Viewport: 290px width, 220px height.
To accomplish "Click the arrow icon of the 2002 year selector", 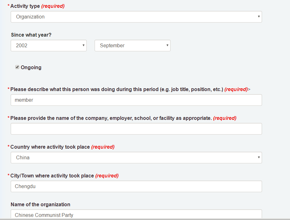I will (83, 45).
